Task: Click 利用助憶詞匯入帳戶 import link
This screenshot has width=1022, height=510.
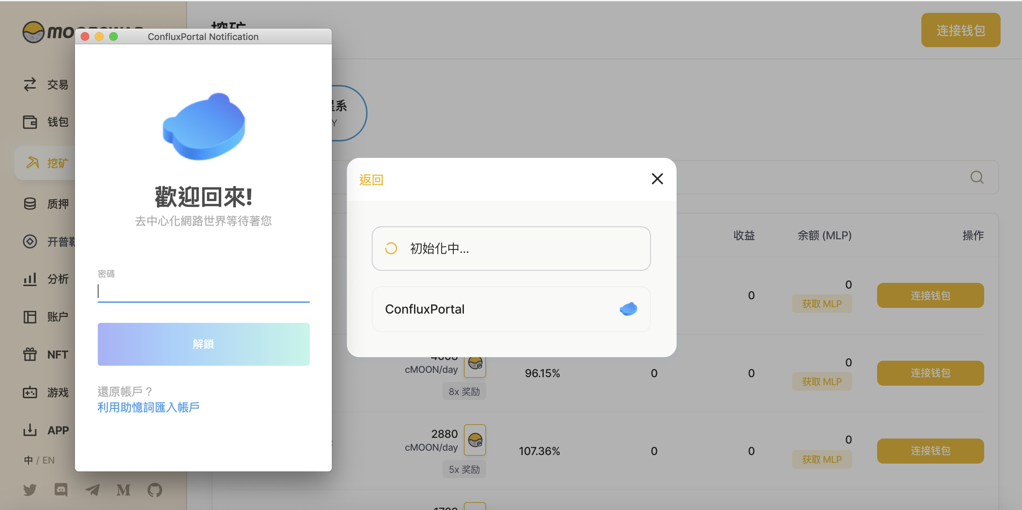Action: point(148,407)
